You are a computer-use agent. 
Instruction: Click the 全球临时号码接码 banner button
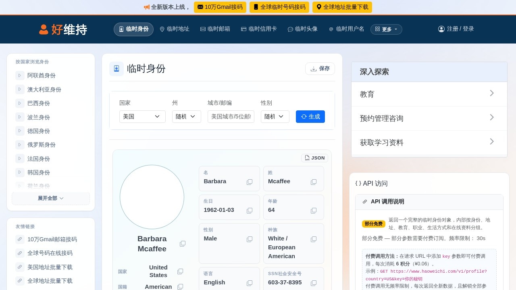pyautogui.click(x=279, y=7)
